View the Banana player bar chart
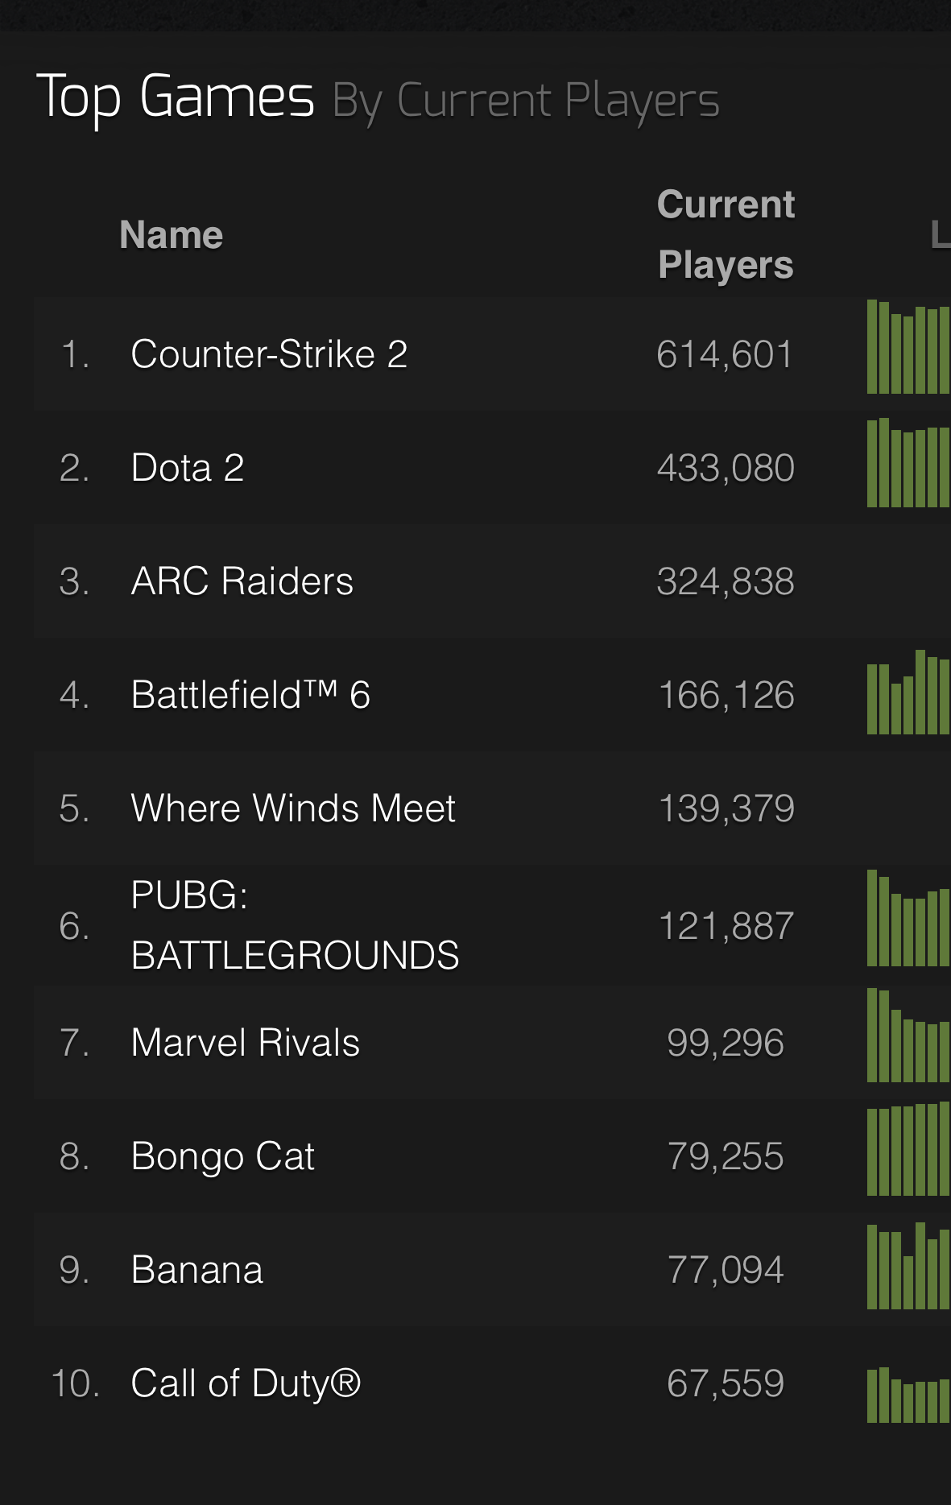The image size is (951, 1505). [x=908, y=1267]
